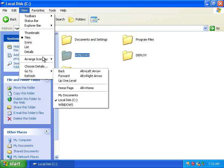Click the search magnifier icon in System Tasks
This screenshot has width=224, height=168.
pos(10,63)
